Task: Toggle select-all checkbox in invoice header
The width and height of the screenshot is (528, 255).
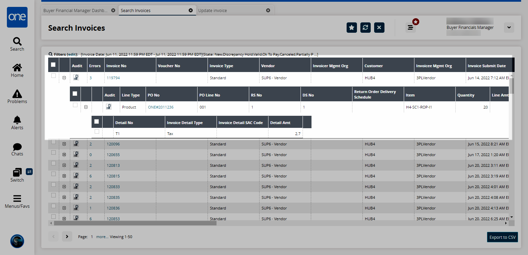Action: coord(53,64)
